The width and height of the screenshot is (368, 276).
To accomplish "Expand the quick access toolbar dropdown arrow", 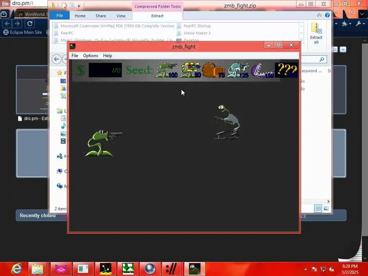I will (79, 6).
